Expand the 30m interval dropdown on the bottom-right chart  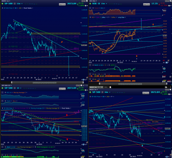coord(107,92)
